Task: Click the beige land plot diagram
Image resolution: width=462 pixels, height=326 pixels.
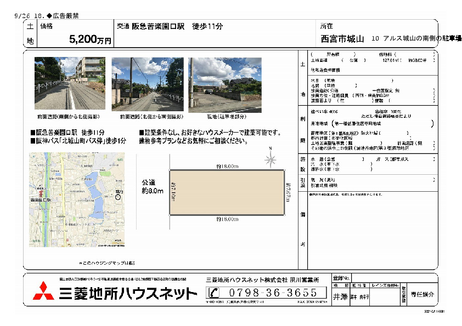Action: [227, 193]
